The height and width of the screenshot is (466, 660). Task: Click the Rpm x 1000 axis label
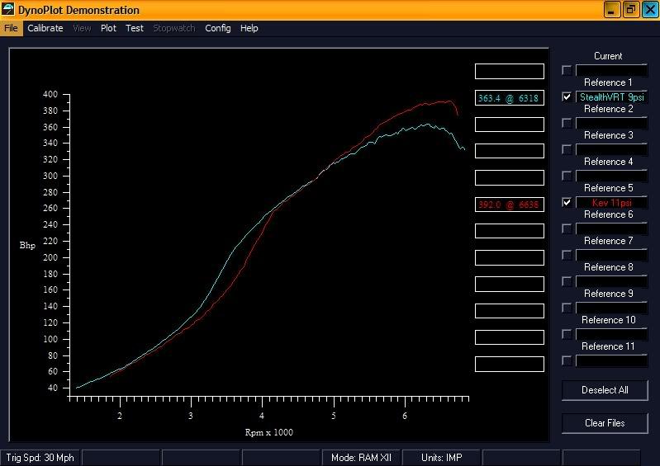[x=269, y=432]
